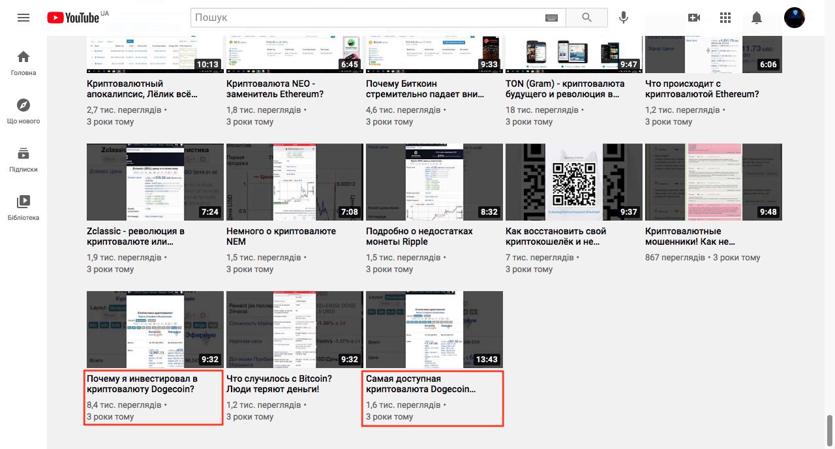Open thumbnail of 'Что случилось с Bitcoin' video

(x=295, y=330)
